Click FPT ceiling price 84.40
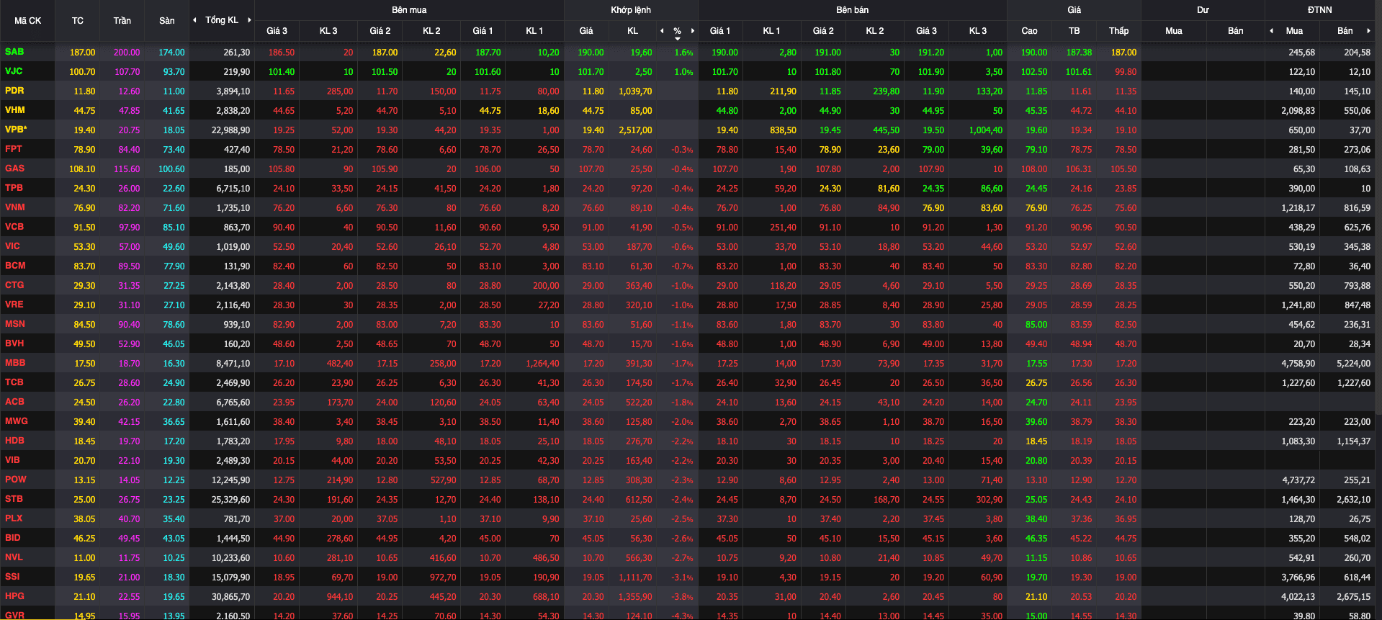 129,150
